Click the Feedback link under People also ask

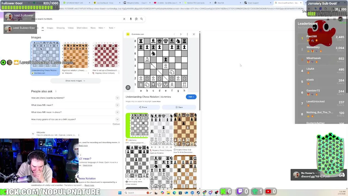[x=116, y=124]
